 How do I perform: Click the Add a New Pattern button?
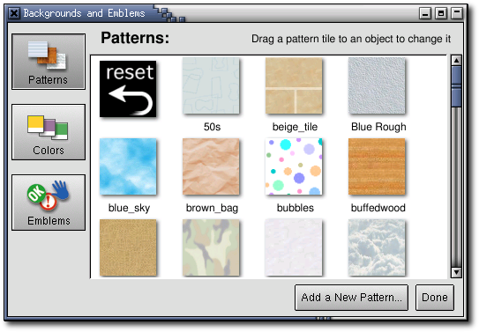point(351,298)
